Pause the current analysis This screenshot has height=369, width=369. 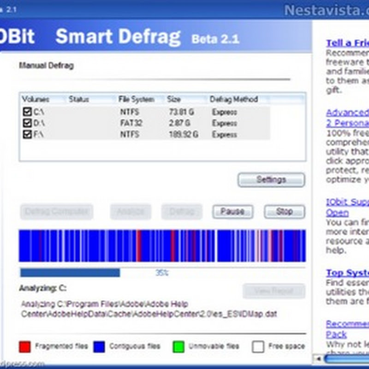(x=232, y=212)
